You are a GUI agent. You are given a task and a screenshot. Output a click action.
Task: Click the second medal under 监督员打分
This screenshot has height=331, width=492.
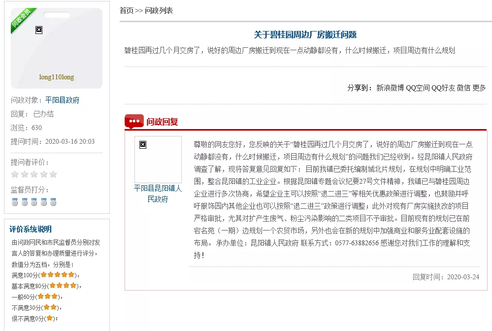[x=25, y=202]
